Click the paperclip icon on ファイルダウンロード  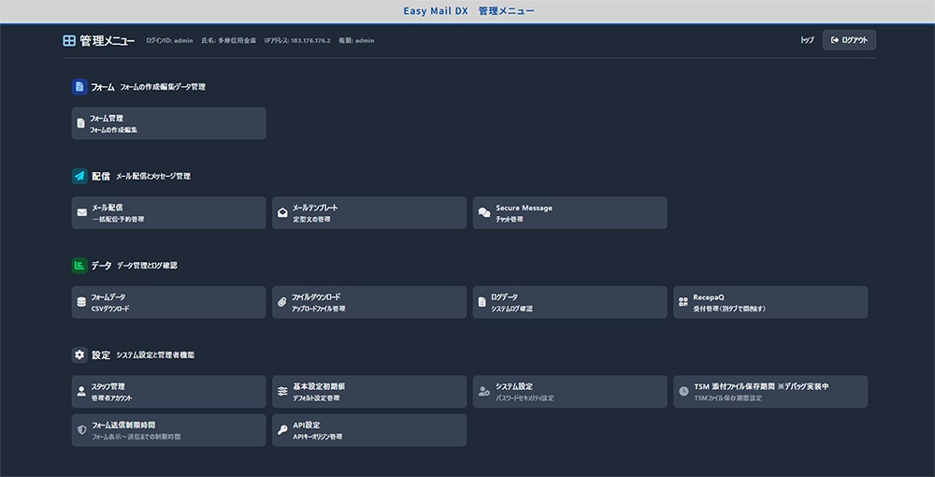click(282, 302)
